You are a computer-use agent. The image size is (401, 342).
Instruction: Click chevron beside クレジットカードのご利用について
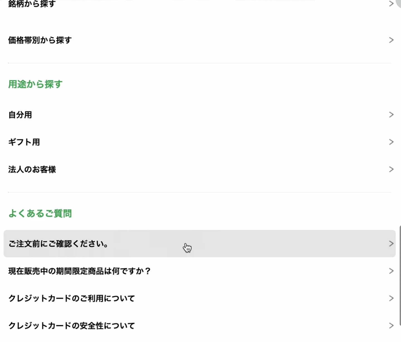391,298
